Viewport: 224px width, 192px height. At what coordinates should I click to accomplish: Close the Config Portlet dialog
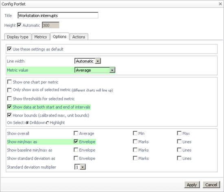click(x=220, y=4)
